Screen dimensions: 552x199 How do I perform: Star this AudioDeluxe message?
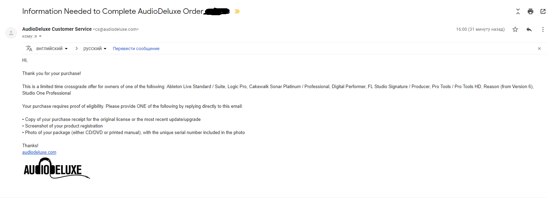pos(515,29)
